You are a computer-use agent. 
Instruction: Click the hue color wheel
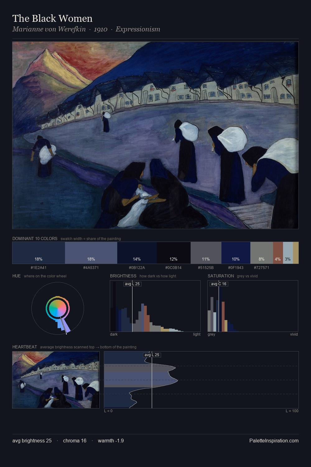(58, 309)
